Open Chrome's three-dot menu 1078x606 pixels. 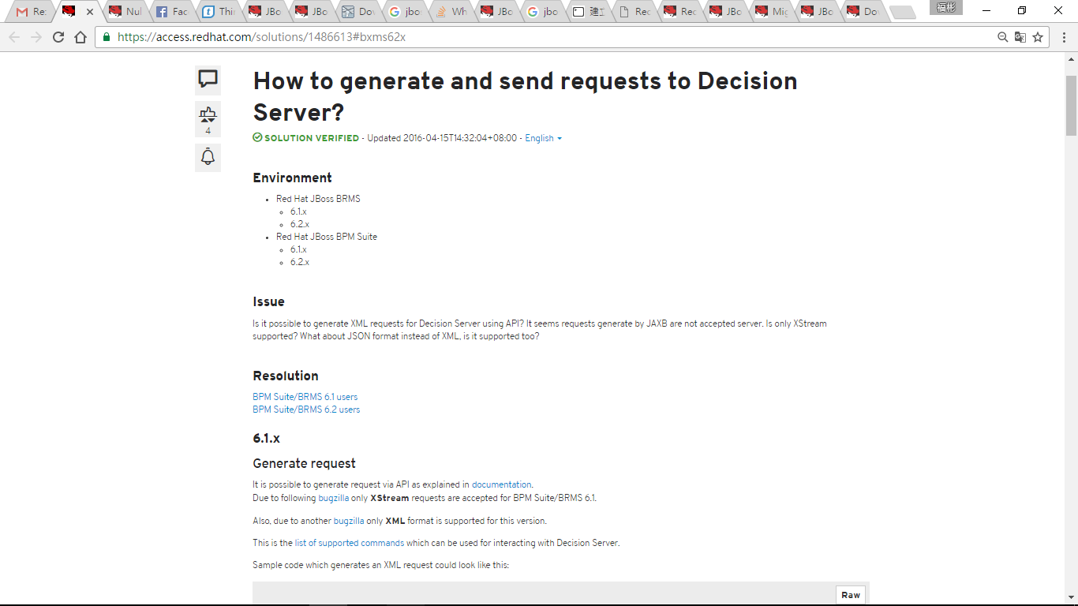point(1062,37)
